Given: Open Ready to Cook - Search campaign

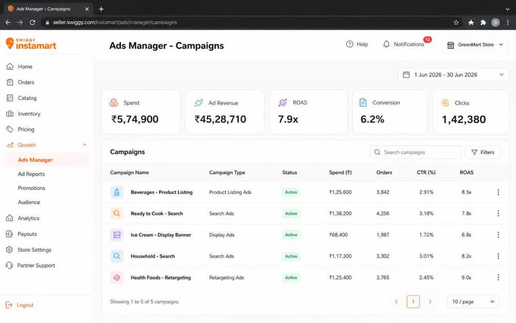Looking at the screenshot, I should tap(157, 214).
